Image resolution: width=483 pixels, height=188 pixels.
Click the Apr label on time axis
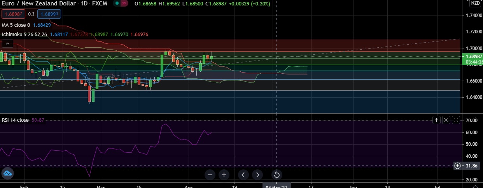[189, 186]
